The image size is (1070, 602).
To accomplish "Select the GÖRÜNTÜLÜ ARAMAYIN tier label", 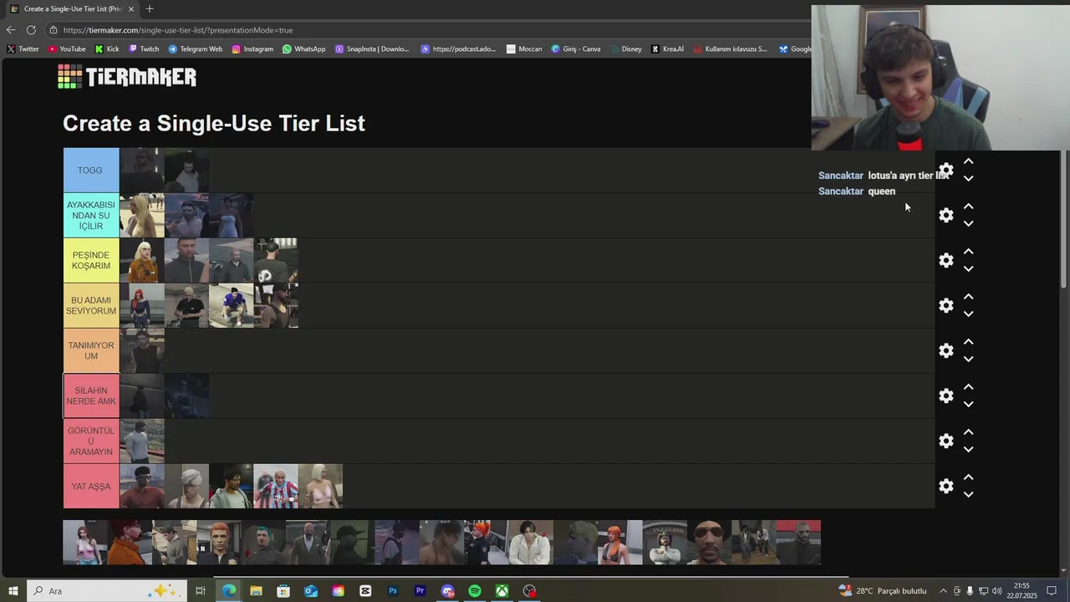I will (x=91, y=441).
